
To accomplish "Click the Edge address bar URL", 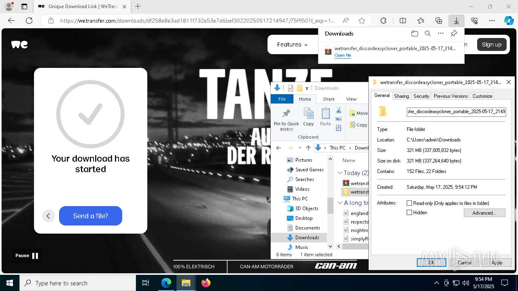I will click(197, 21).
